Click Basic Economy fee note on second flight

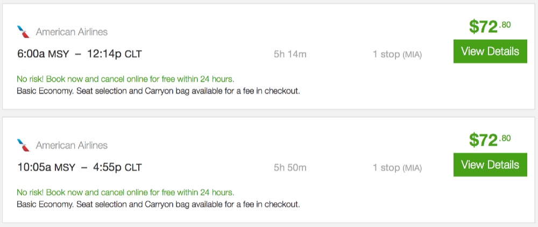158,204
